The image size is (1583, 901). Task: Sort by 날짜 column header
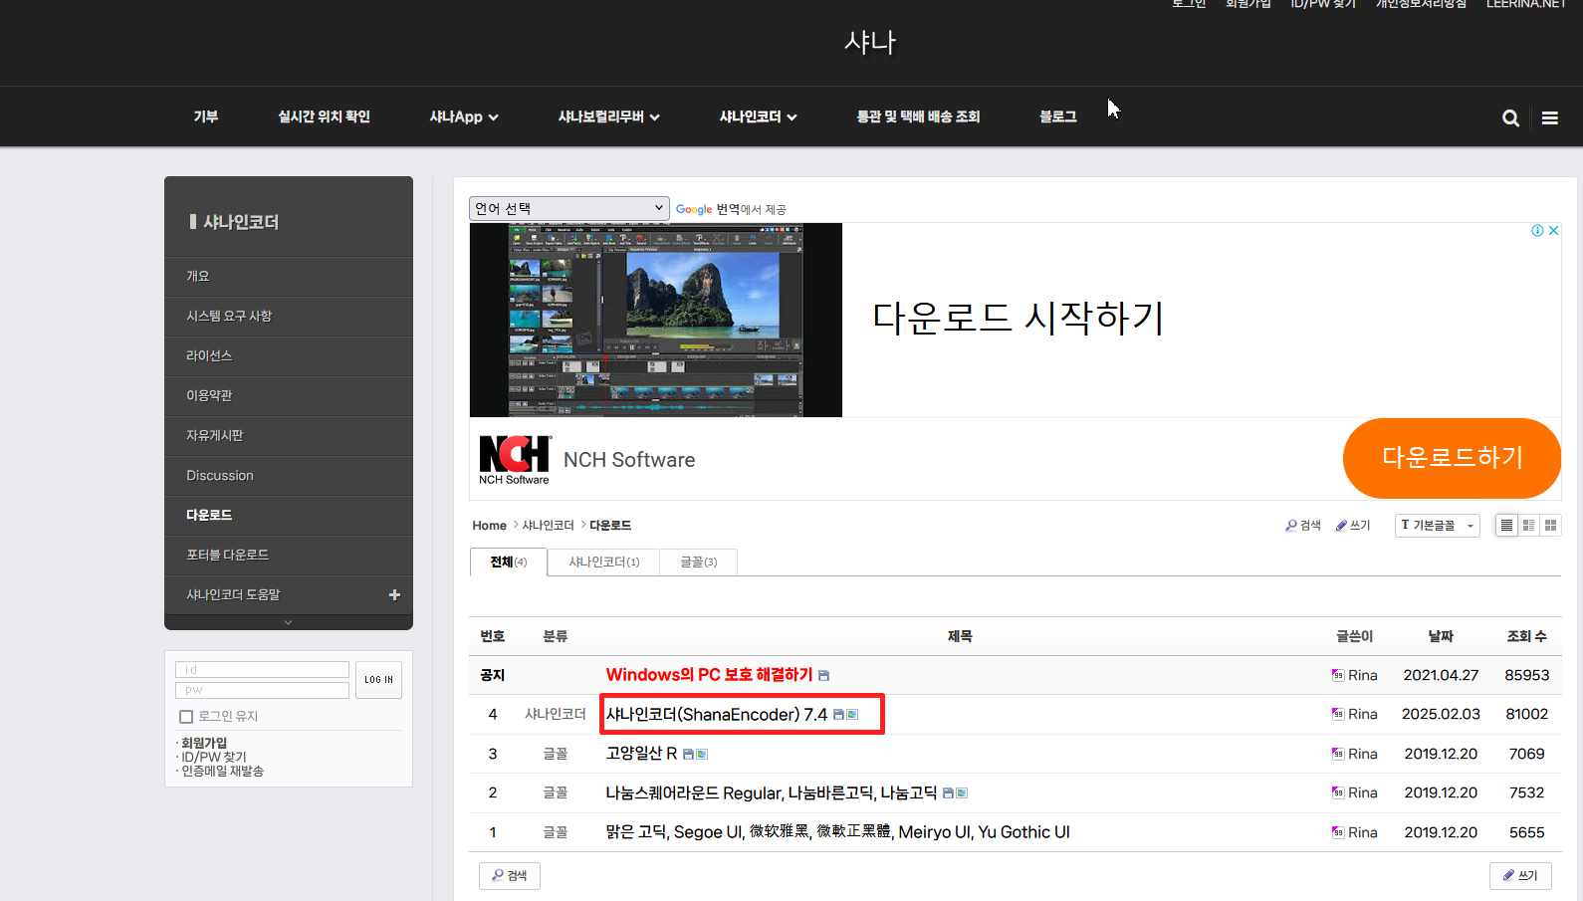point(1441,636)
